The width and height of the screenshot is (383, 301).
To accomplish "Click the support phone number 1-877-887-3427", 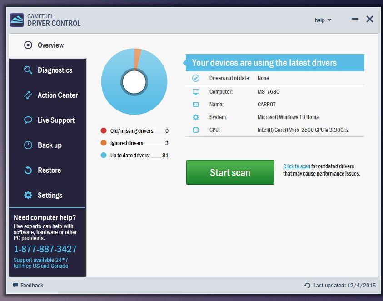I will (45, 249).
